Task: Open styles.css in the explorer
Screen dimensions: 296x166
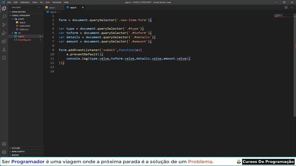Action: [24, 30]
